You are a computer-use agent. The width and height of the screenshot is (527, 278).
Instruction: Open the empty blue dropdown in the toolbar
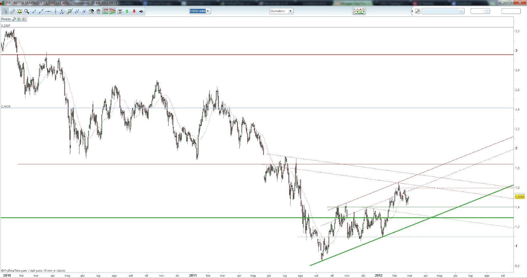tap(443, 11)
